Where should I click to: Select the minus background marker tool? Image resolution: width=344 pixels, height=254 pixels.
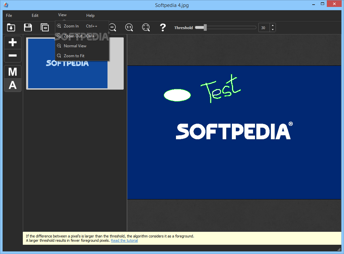tap(13, 56)
